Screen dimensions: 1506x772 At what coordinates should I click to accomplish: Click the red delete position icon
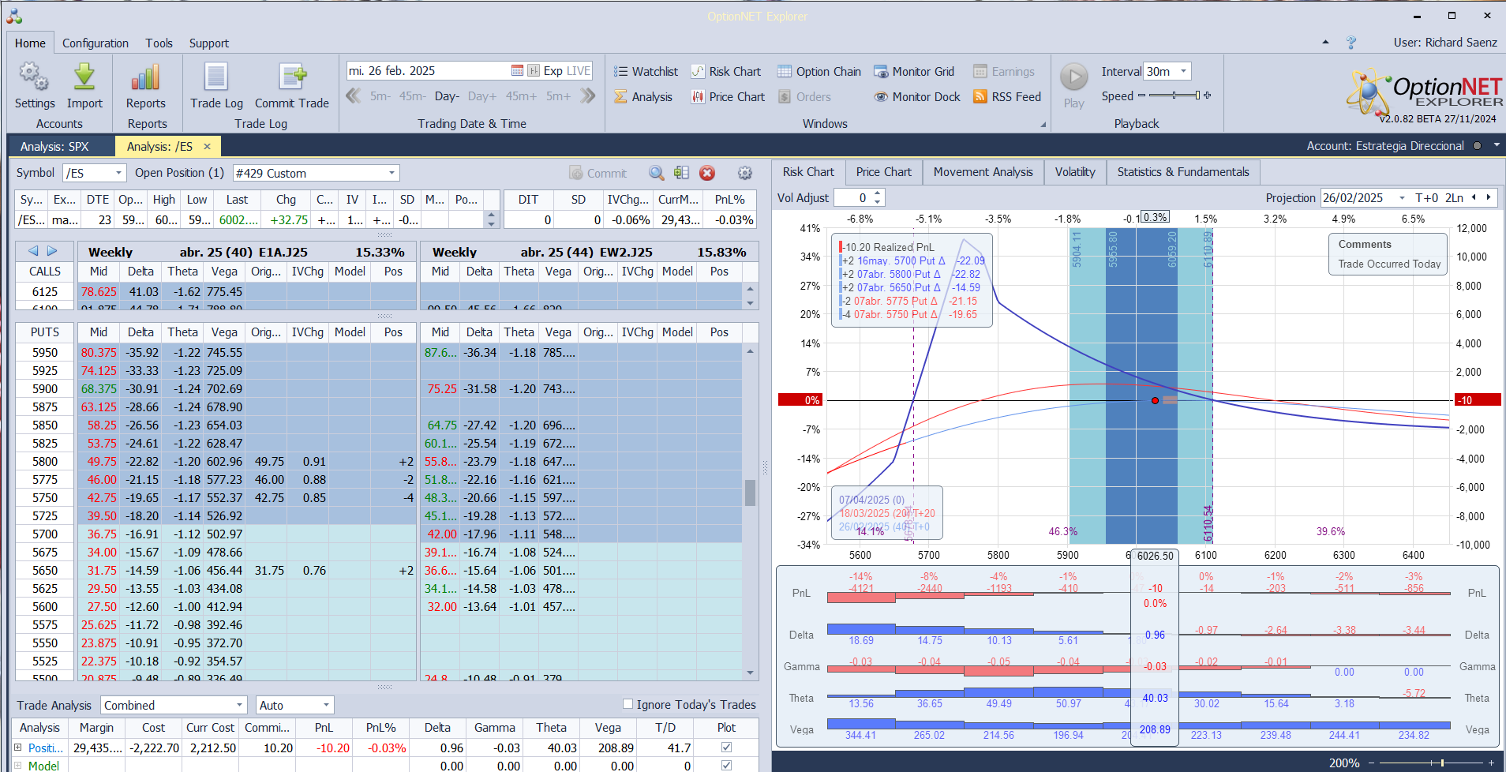click(x=707, y=173)
